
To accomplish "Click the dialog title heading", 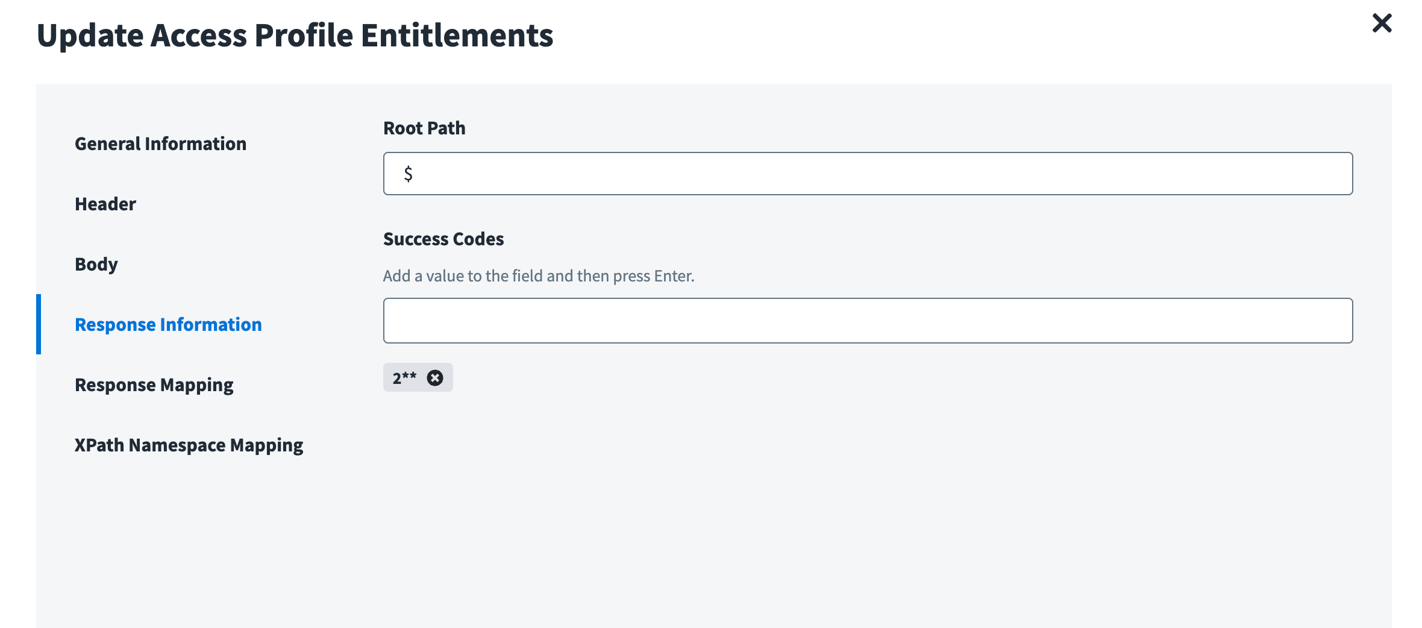I will click(295, 36).
